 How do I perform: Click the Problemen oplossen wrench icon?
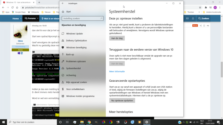[63, 61]
